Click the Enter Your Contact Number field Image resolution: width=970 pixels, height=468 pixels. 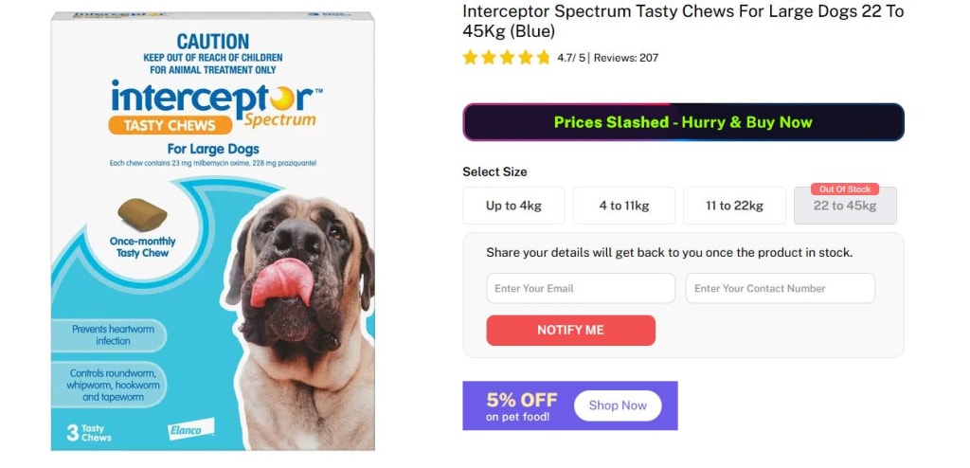[780, 288]
